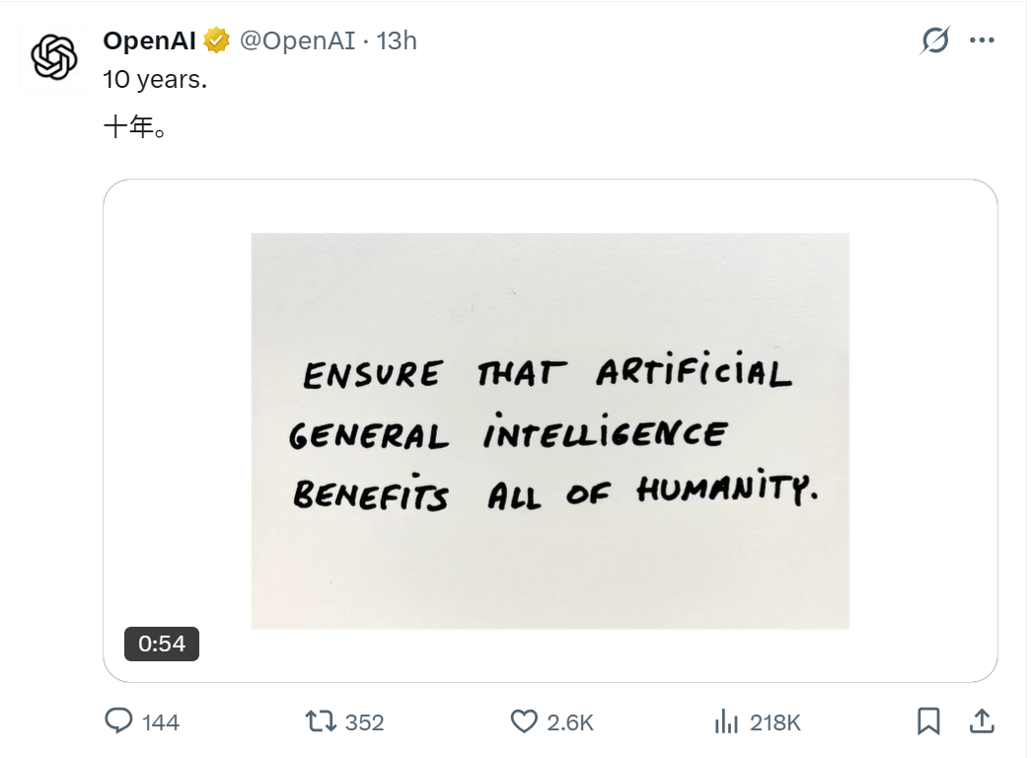Image resolution: width=1031 pixels, height=758 pixels.
Task: Click the share upload arrow icon
Action: click(x=982, y=721)
